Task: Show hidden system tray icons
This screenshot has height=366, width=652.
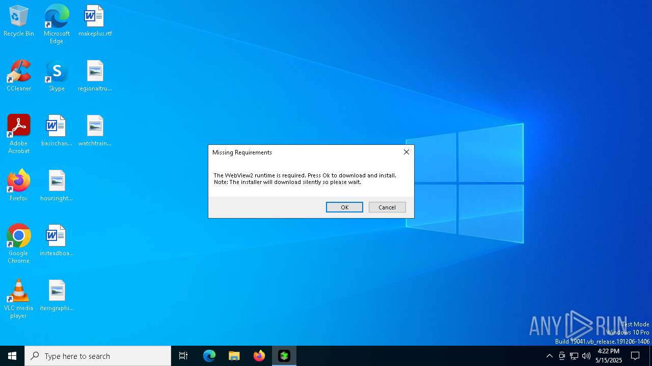Action: [549, 356]
